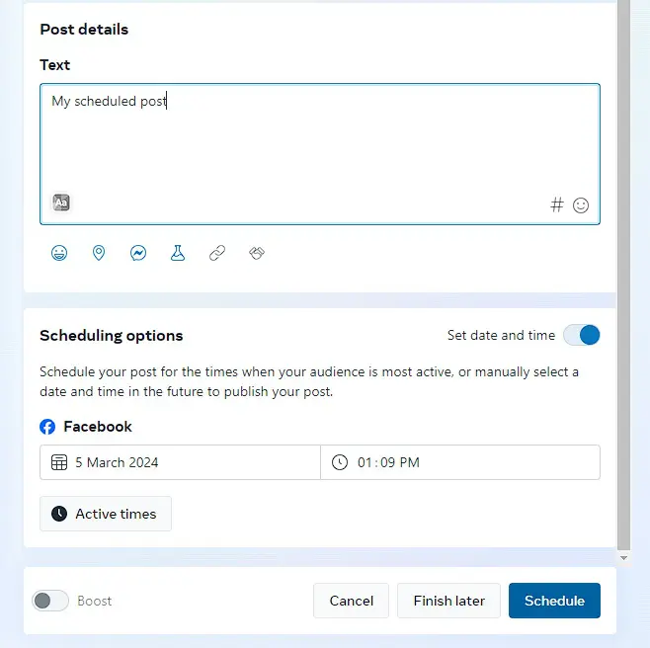Open the 01:09 PM time selector
This screenshot has width=650, height=648.
tap(460, 462)
